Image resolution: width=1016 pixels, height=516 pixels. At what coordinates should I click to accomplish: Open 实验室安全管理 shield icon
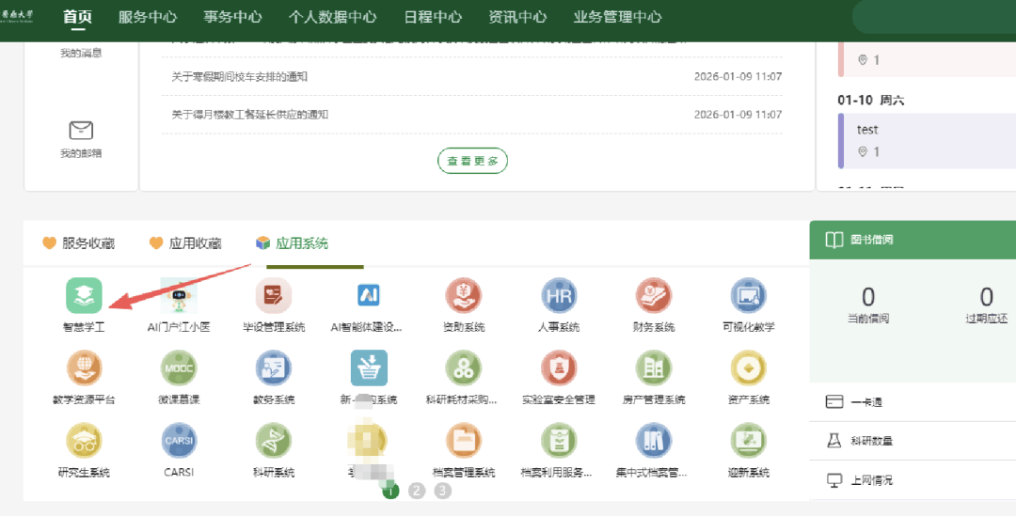tap(559, 367)
